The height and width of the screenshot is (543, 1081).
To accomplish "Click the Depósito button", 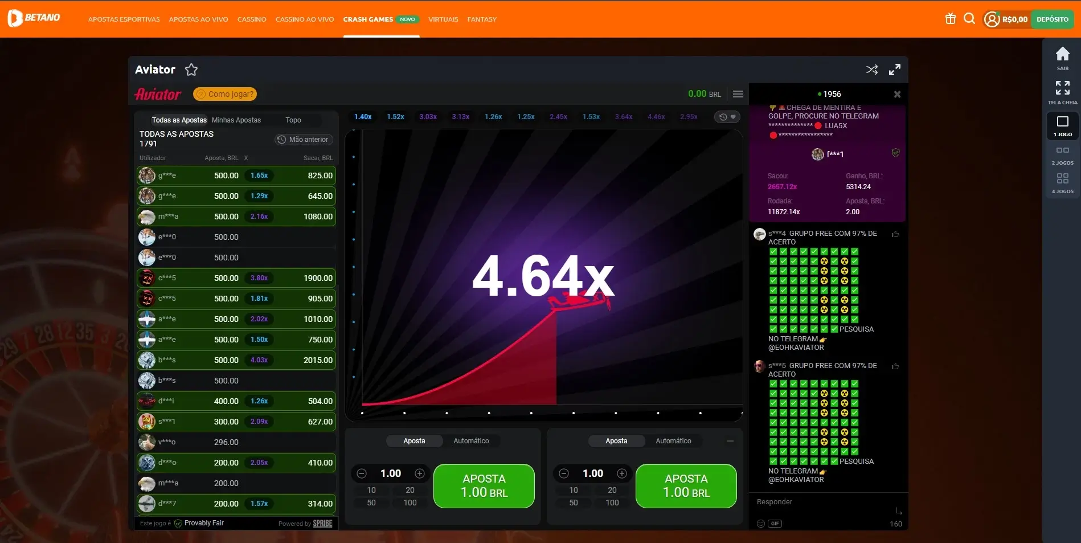I will 1053,19.
